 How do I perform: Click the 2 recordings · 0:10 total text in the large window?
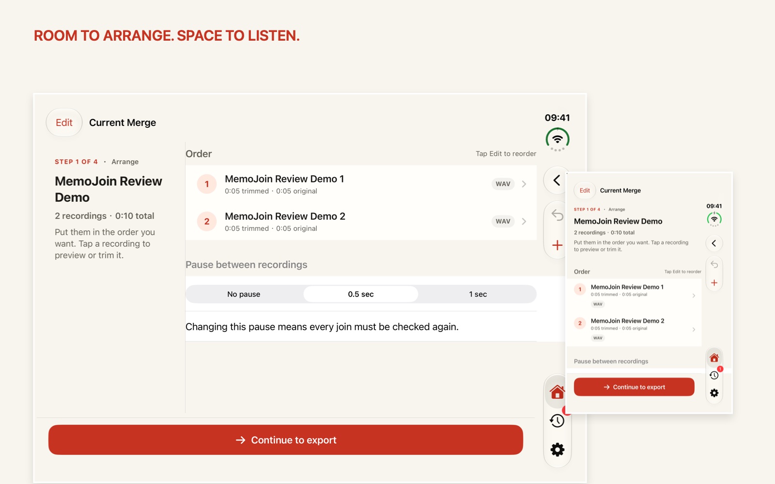pyautogui.click(x=105, y=216)
